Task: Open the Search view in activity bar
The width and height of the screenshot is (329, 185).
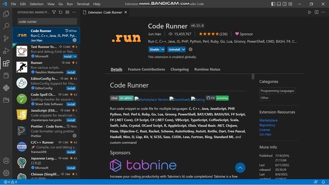Action: 6,26
